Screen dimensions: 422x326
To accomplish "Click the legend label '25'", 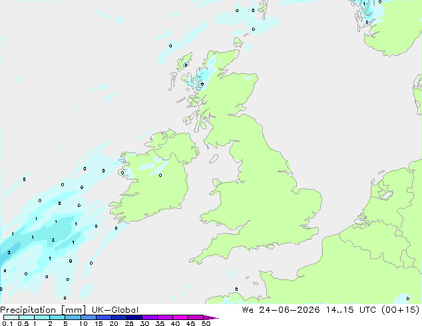I will 129,323.
